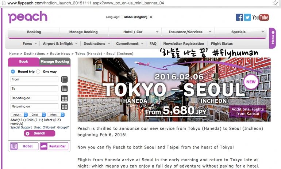Click Additional Flights from Kansai badge

pos(248,111)
